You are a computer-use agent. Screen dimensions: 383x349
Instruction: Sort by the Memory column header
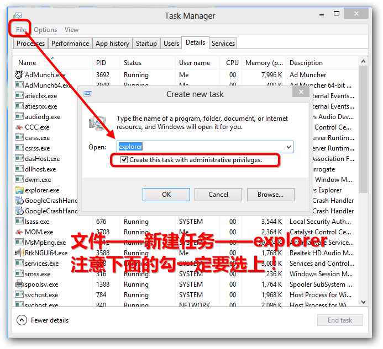[x=264, y=63]
